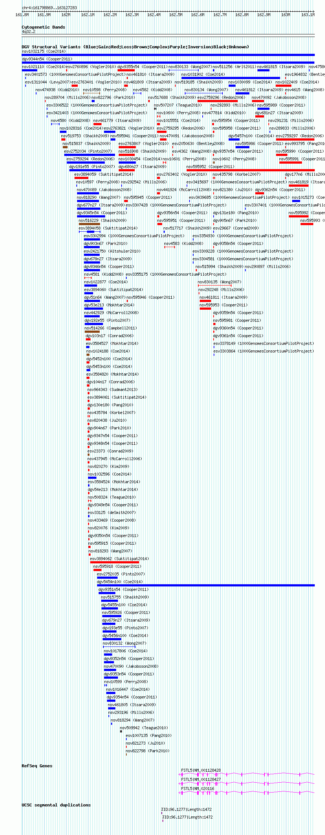This screenshot has width=325, height=835.
Task: Click the nsv470089 (Jakobsson2008) label
Action: pos(104,190)
